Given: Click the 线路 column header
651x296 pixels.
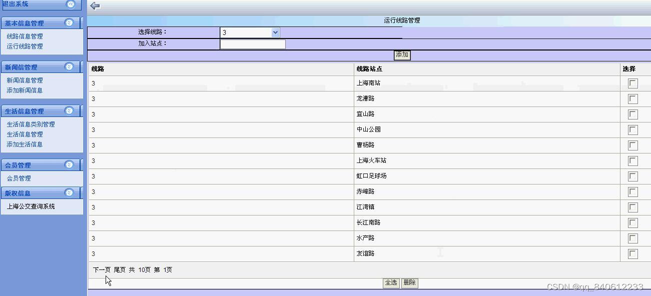Looking at the screenshot, I should coord(98,69).
